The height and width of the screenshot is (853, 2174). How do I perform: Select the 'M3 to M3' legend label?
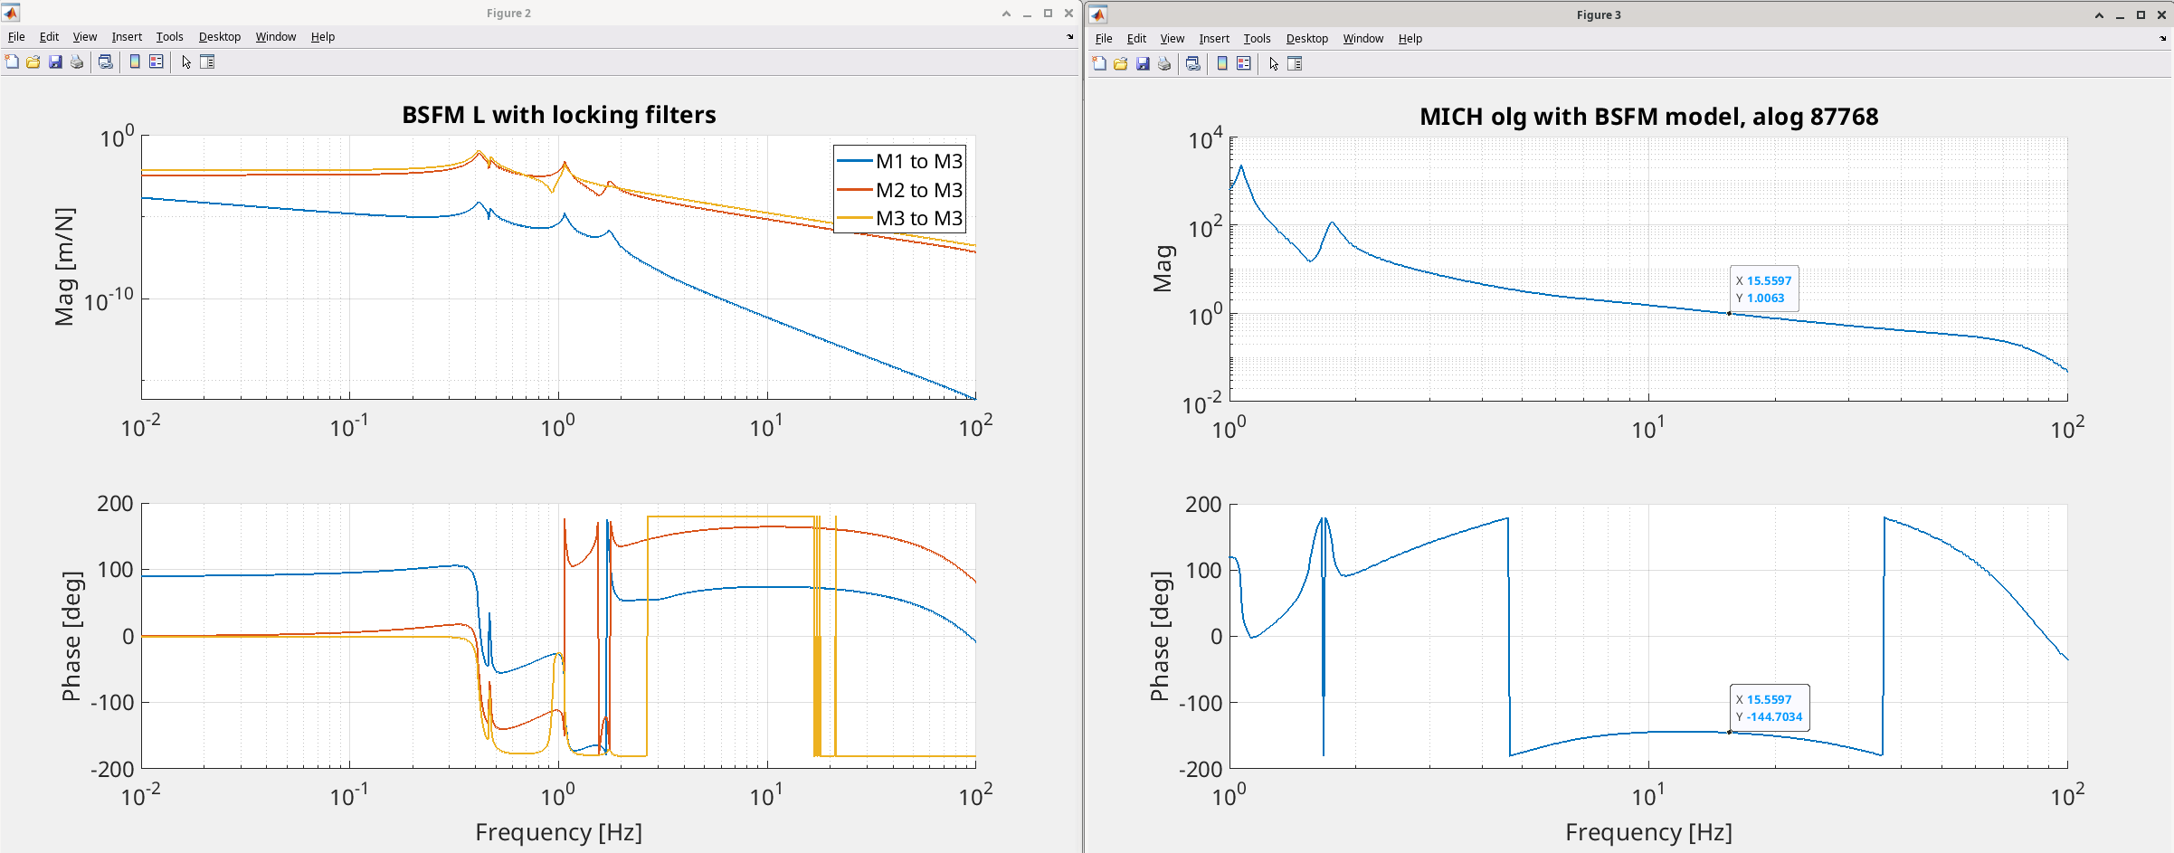click(919, 218)
